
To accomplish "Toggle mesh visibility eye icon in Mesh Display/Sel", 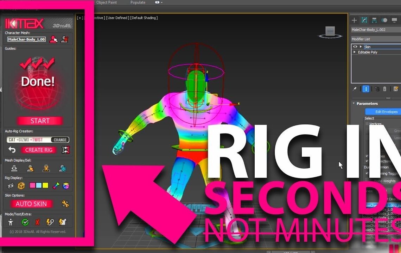I will coord(14,168).
